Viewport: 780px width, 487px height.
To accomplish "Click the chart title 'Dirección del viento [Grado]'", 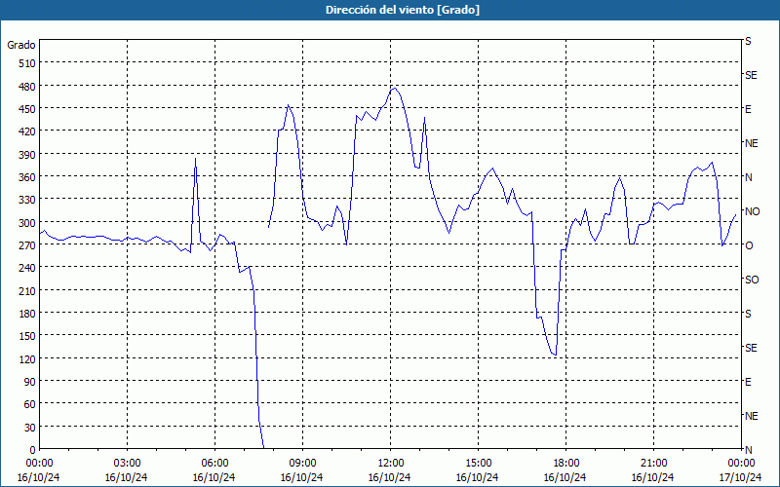I will (x=403, y=10).
